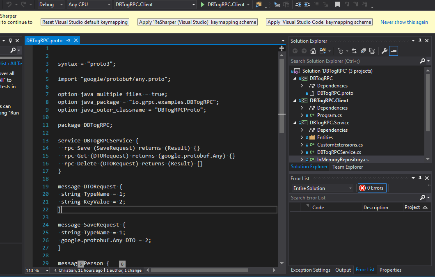
Task: Click the Decrease Indent icon in toolbar
Action: point(298,5)
